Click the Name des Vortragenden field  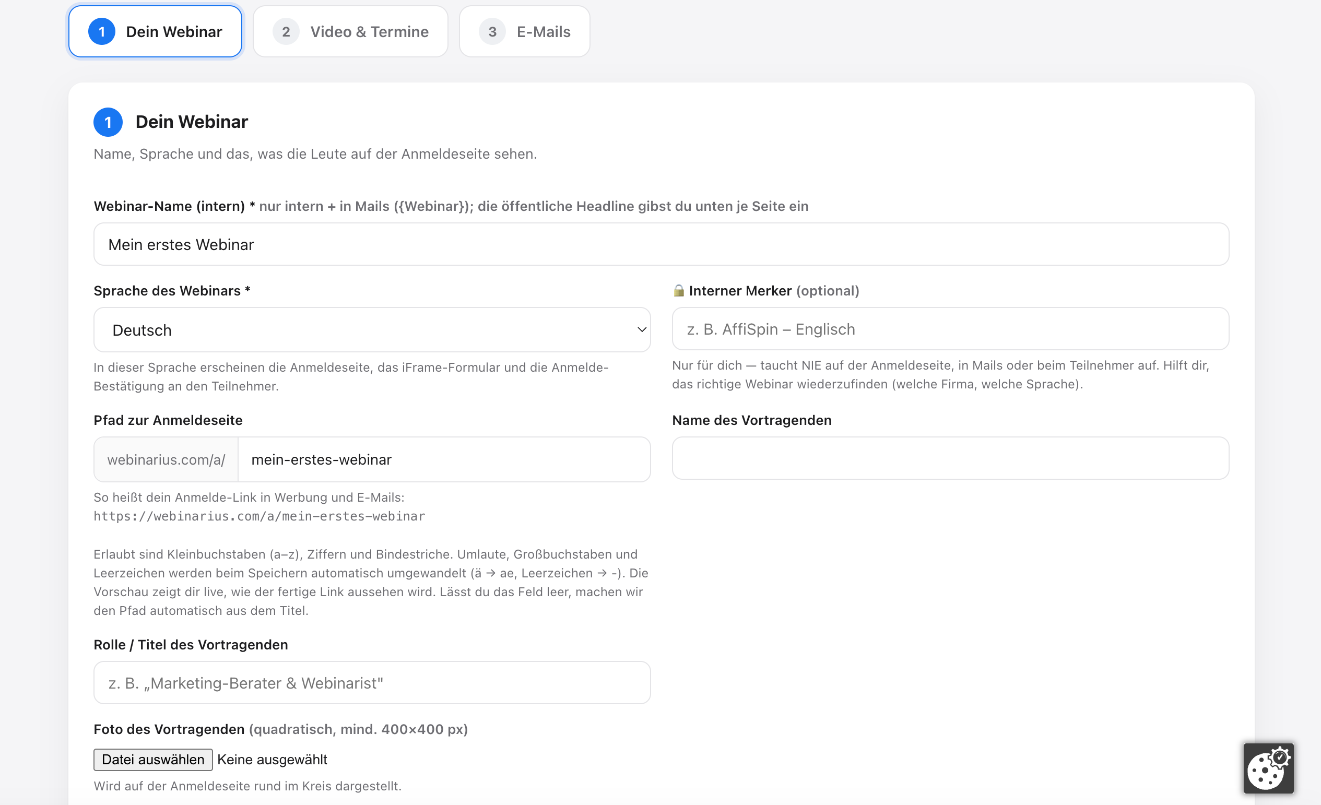(950, 458)
